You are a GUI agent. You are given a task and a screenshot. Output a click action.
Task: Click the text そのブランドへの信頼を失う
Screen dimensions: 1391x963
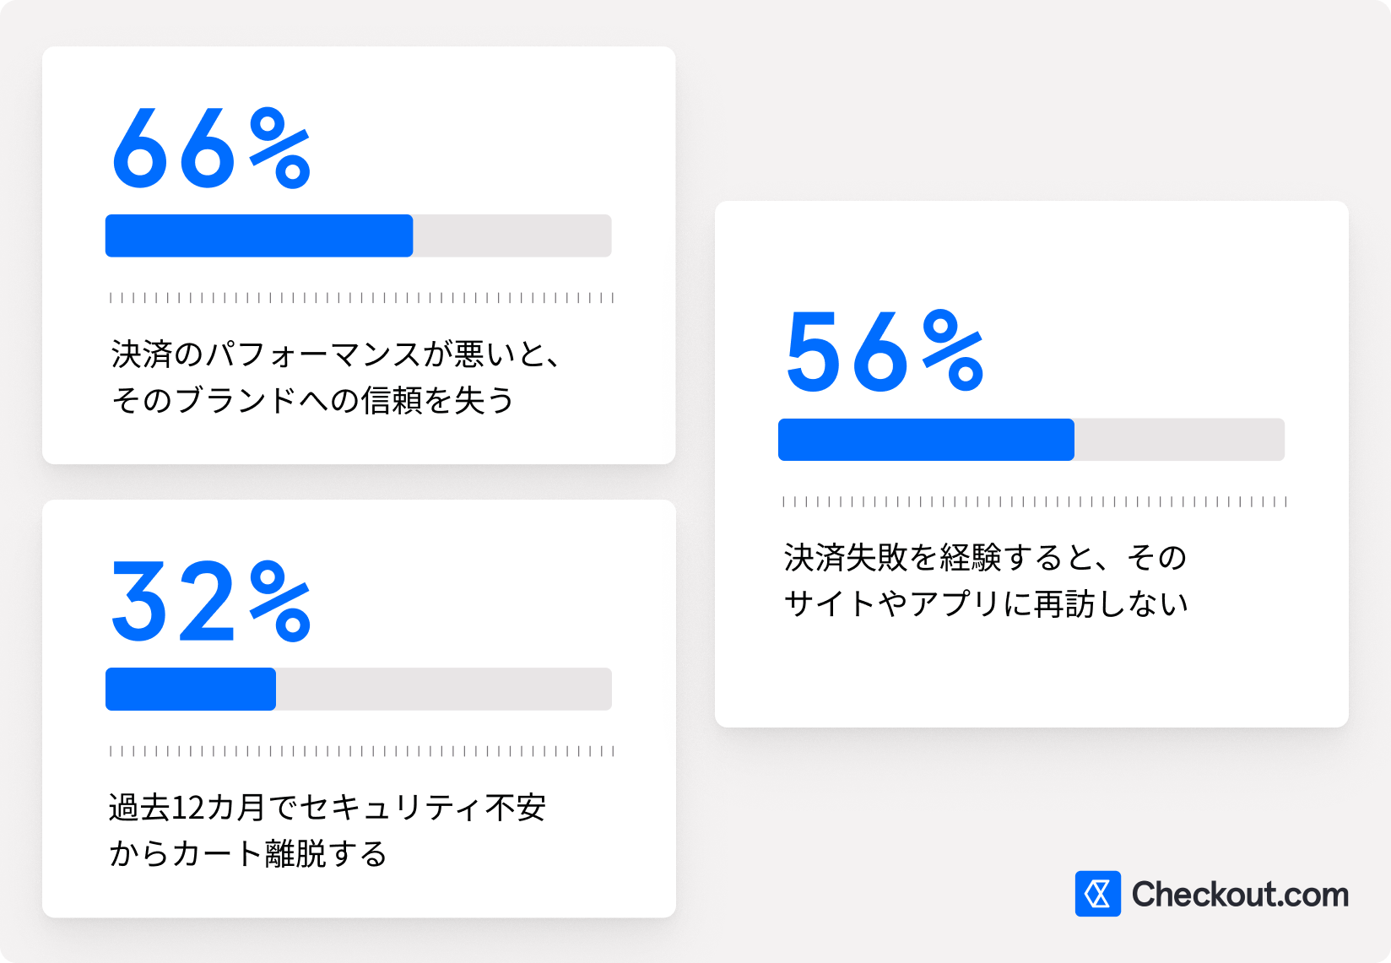coord(312,400)
